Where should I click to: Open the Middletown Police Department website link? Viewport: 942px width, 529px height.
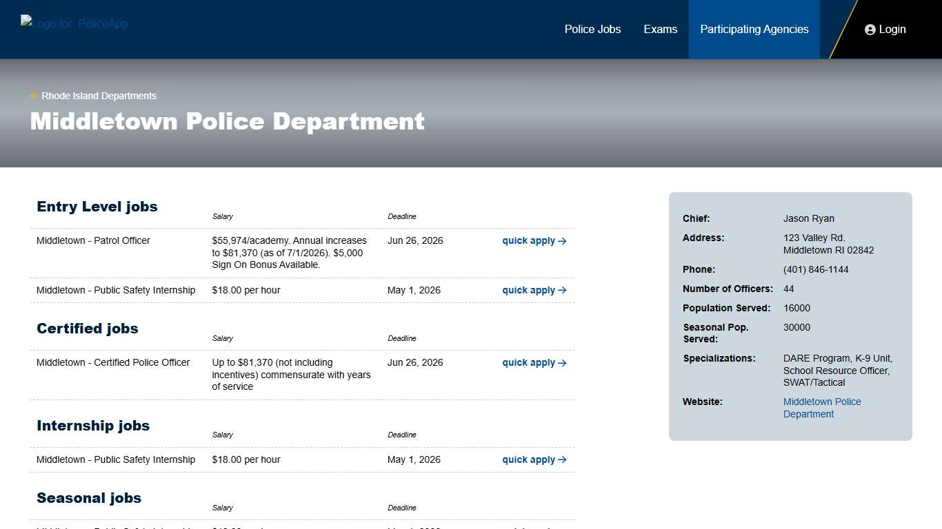[822, 407]
